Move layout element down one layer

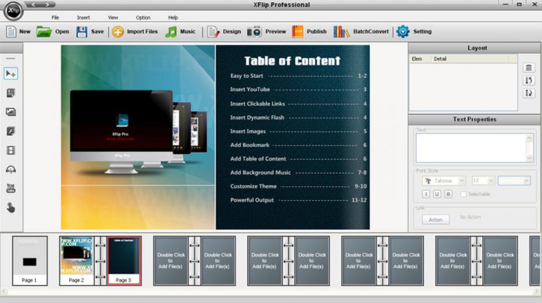pyautogui.click(x=529, y=93)
